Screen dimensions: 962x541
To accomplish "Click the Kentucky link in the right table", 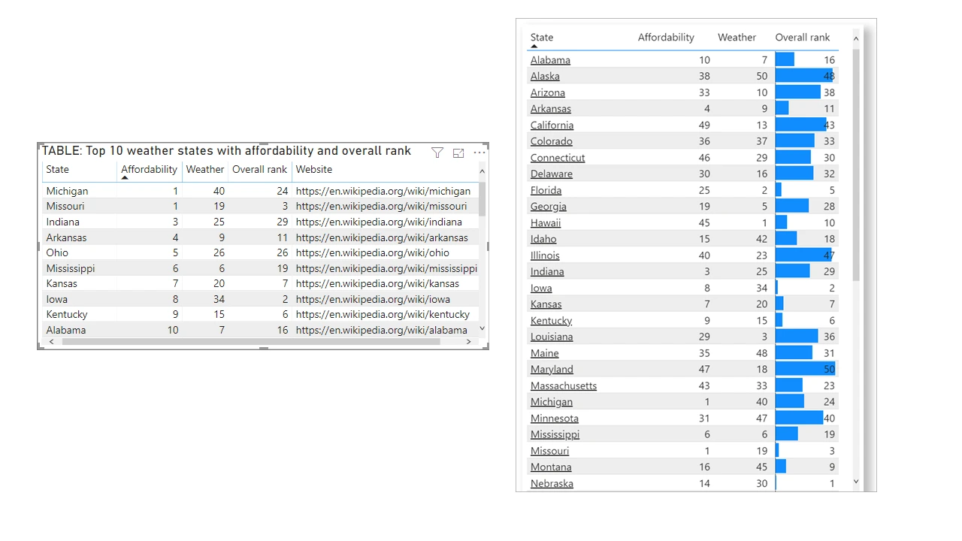I will click(x=552, y=321).
